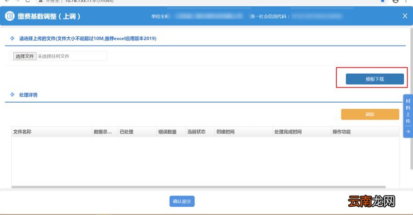This screenshot has height=215, width=413.
Task: Click the 请选择上传的文件 section heading
Action: pos(88,39)
